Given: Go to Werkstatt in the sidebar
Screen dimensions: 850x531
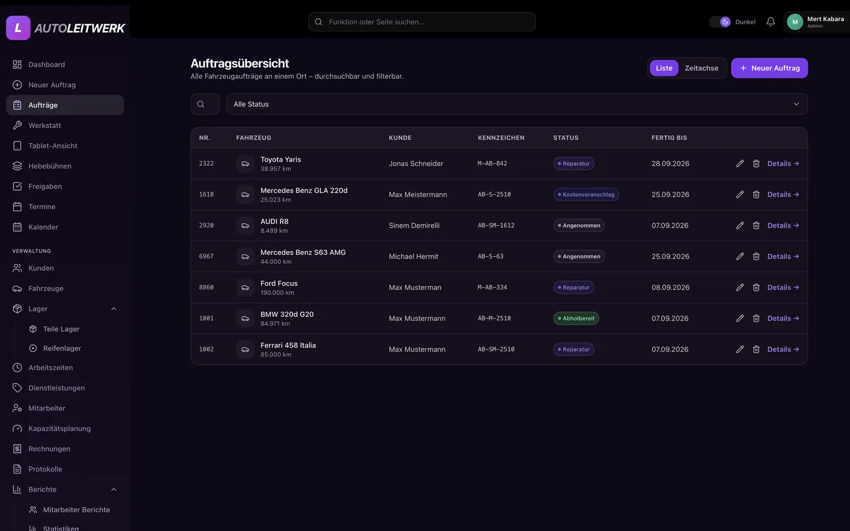Looking at the screenshot, I should point(65,125).
